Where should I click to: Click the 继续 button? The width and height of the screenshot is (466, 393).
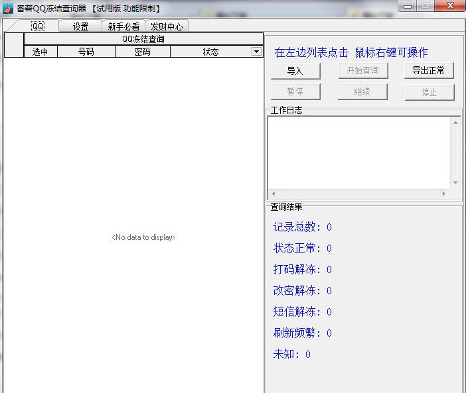click(362, 92)
